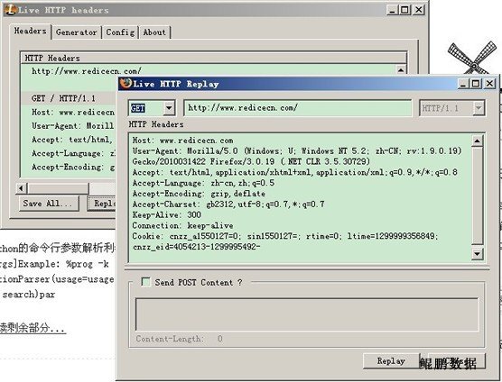This screenshot has width=502, height=382.
Task: Enable Send POST Content checkbox
Action: [145, 282]
